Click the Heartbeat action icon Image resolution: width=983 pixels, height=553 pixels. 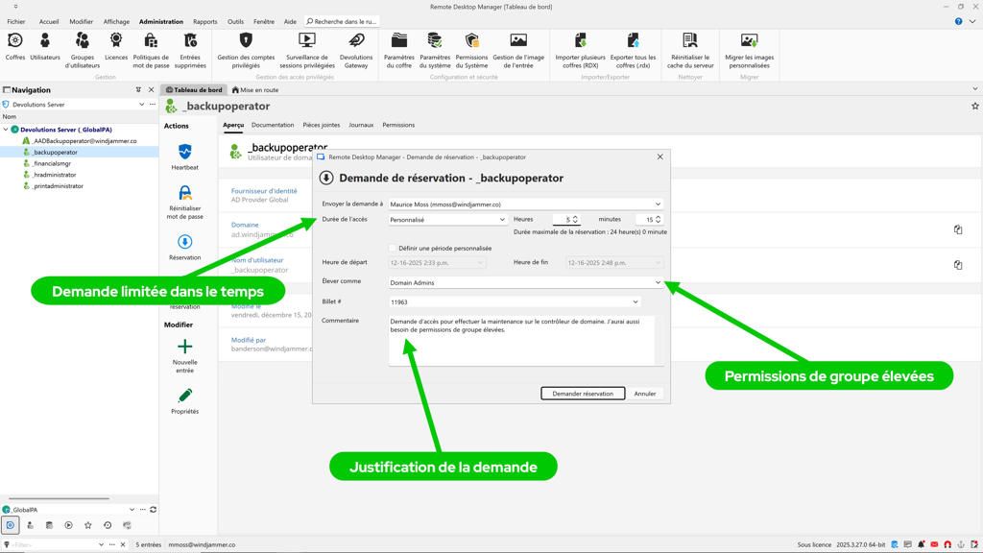184,153
